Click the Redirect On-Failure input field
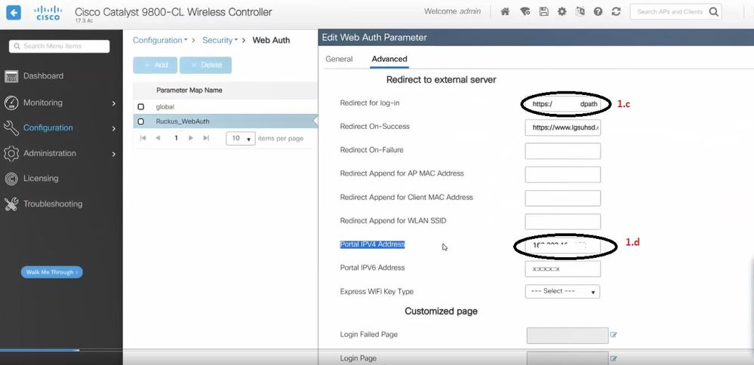 pyautogui.click(x=562, y=151)
